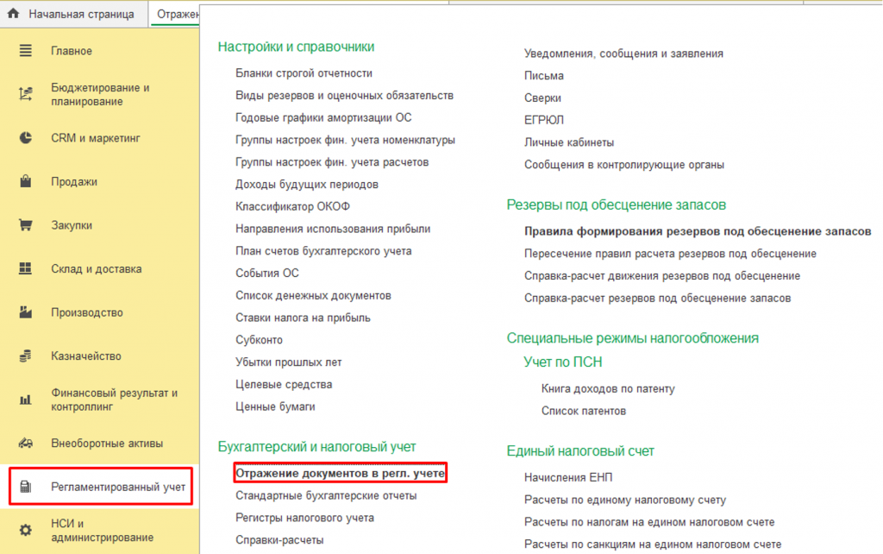This screenshot has width=883, height=554.
Task: Open Справка-расчет движения резервов под обесценение
Action: 662,275
